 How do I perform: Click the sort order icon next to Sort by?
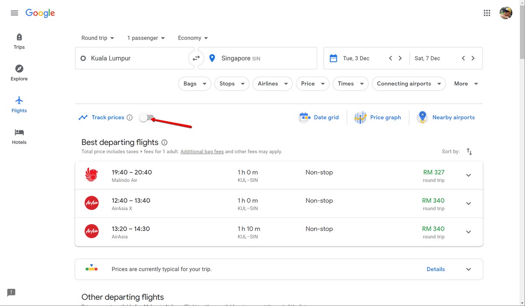tap(469, 151)
